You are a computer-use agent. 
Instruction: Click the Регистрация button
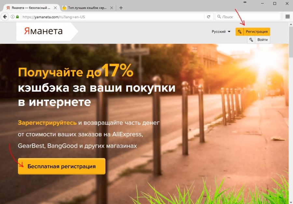(257, 32)
